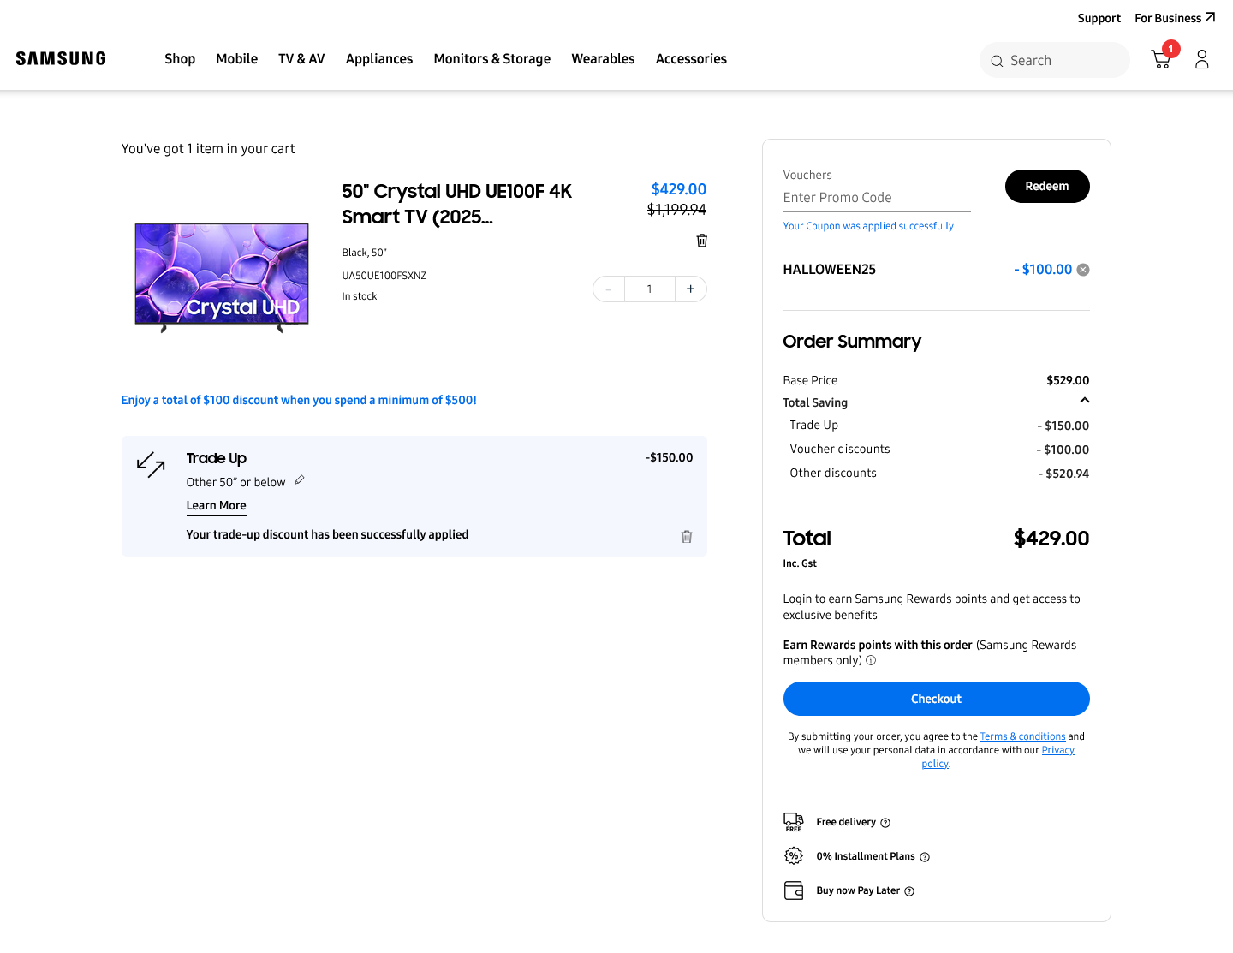
Task: Delete the Crystal UHD TV from cart
Action: coord(702,241)
